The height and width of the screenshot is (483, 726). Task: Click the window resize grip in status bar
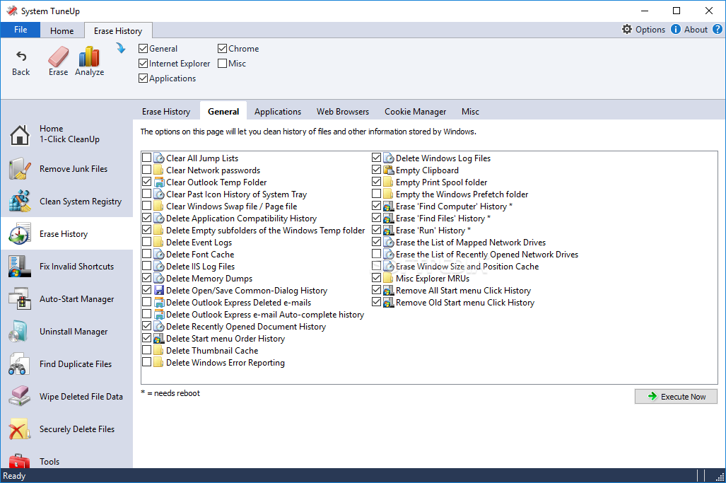[720, 477]
